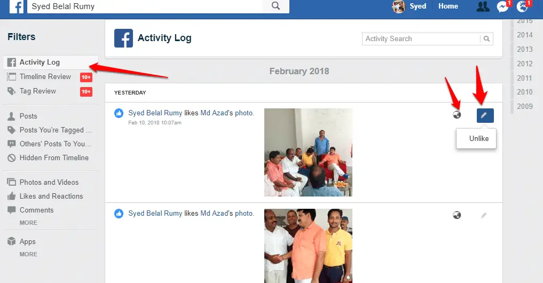Jump to year 2013 in timeline
Screen dimensions: 543x283
pos(525,49)
